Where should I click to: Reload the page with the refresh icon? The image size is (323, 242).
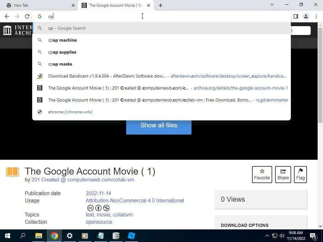27,16
